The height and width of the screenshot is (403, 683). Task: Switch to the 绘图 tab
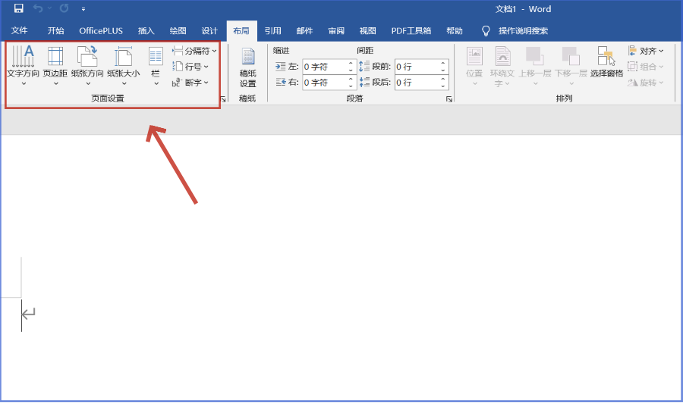(178, 31)
